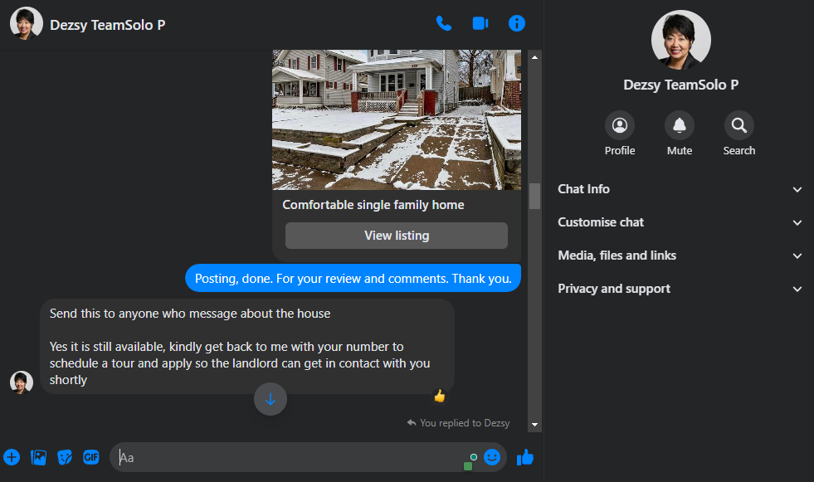Expand the Chat Info section
Image resolution: width=814 pixels, height=482 pixels.
[x=680, y=189]
